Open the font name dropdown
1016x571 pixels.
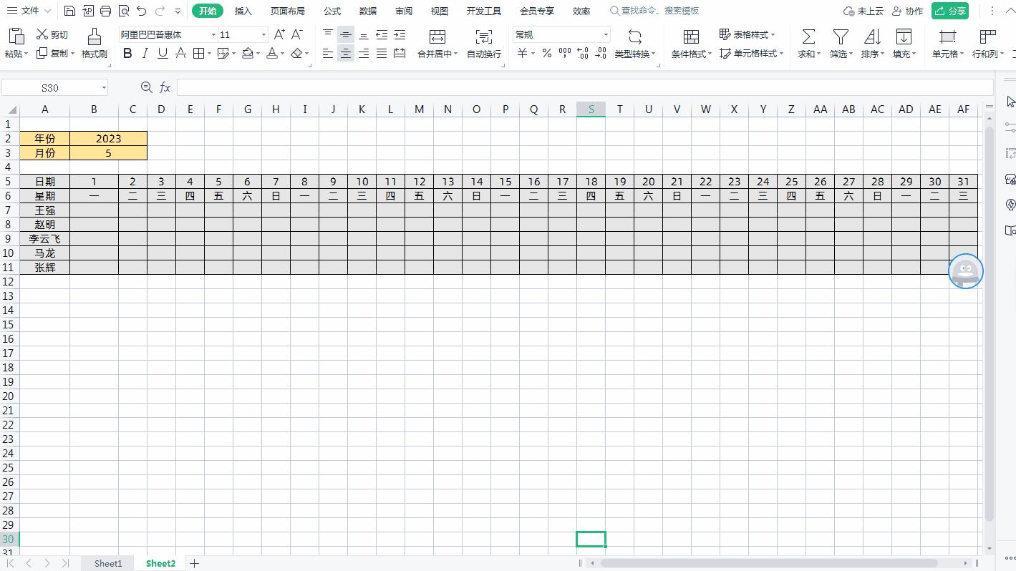213,34
